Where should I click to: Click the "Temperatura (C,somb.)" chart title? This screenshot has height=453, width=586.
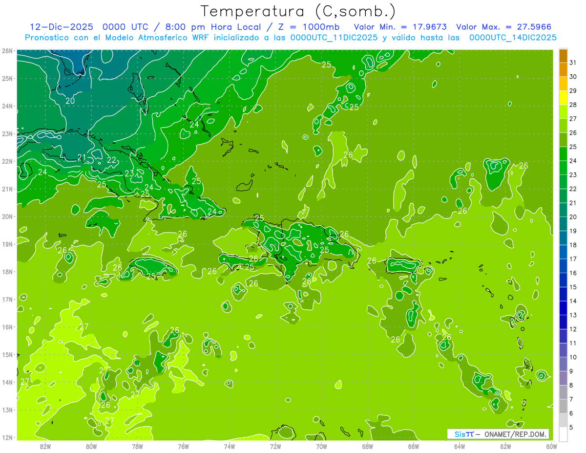[299, 11]
